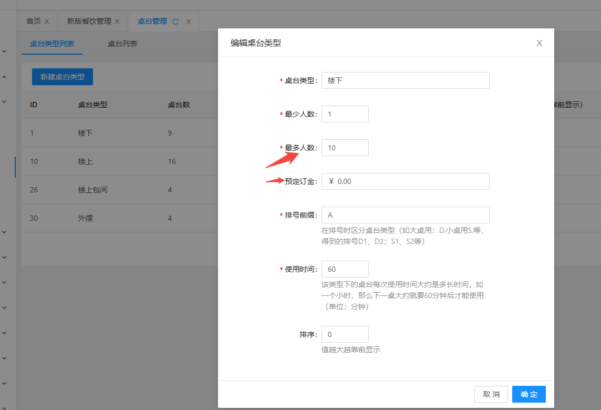Expand the first sidebar chevron below the tabs
601x410 pixels.
tap(4, 51)
